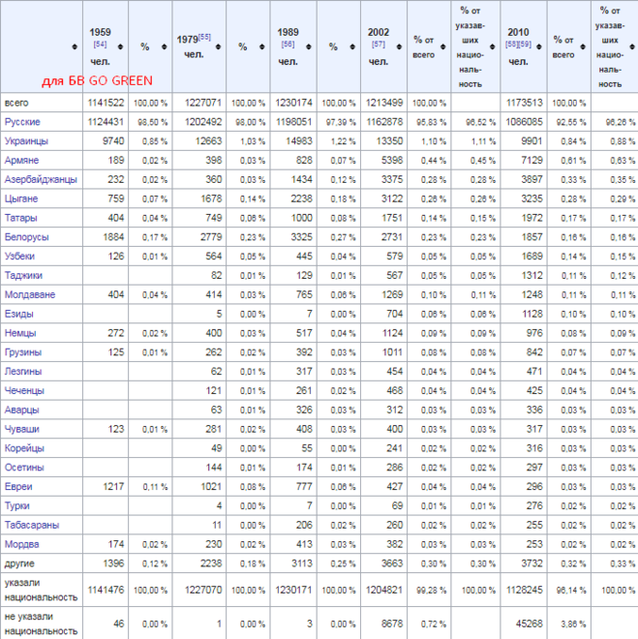Select total 2002 value 1213499

[x=383, y=103]
